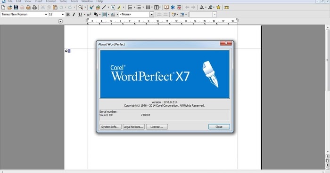Click the Undo arrow icon
This screenshot has height=173, width=330.
click(x=61, y=8)
